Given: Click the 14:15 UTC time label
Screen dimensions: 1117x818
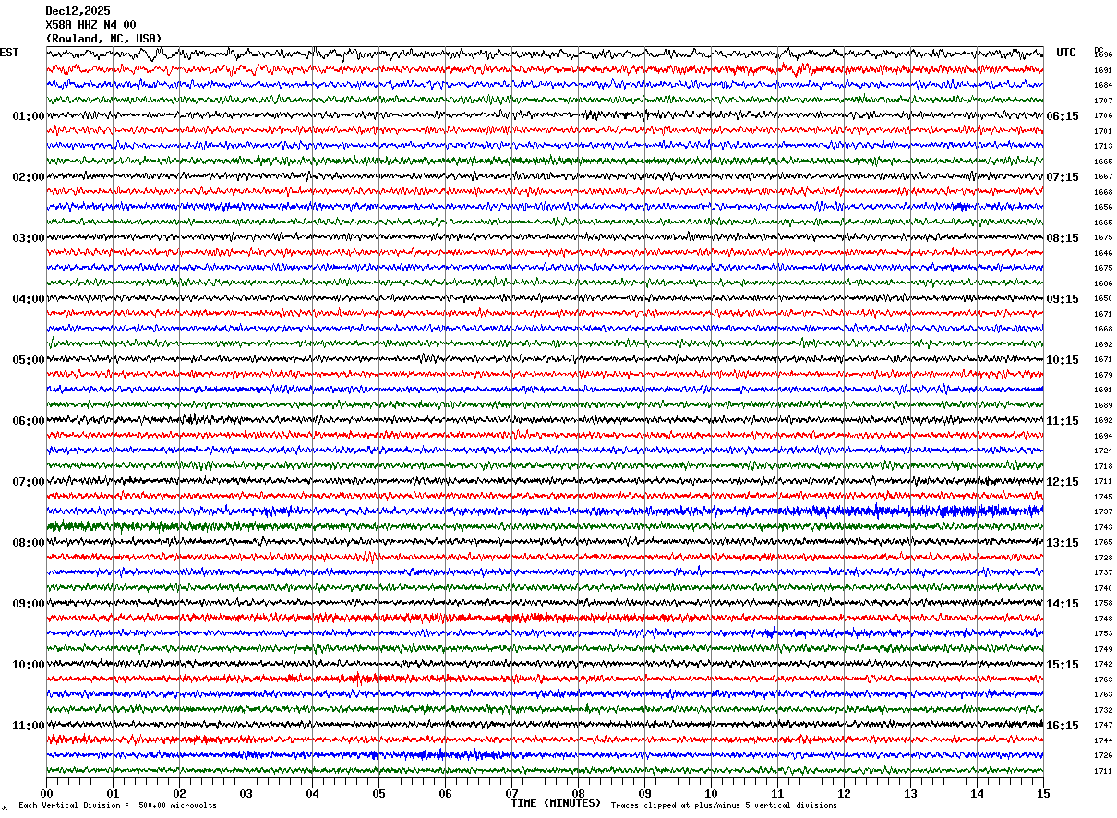Looking at the screenshot, I should [x=1063, y=604].
